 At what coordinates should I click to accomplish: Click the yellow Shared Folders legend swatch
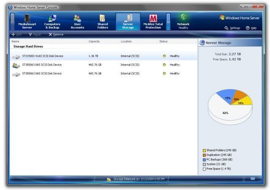[204, 150]
